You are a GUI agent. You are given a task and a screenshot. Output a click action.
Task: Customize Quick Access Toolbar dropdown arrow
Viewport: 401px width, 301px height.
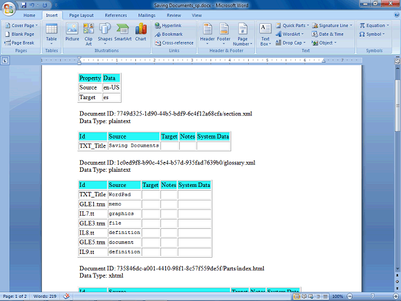pyautogui.click(x=56, y=5)
